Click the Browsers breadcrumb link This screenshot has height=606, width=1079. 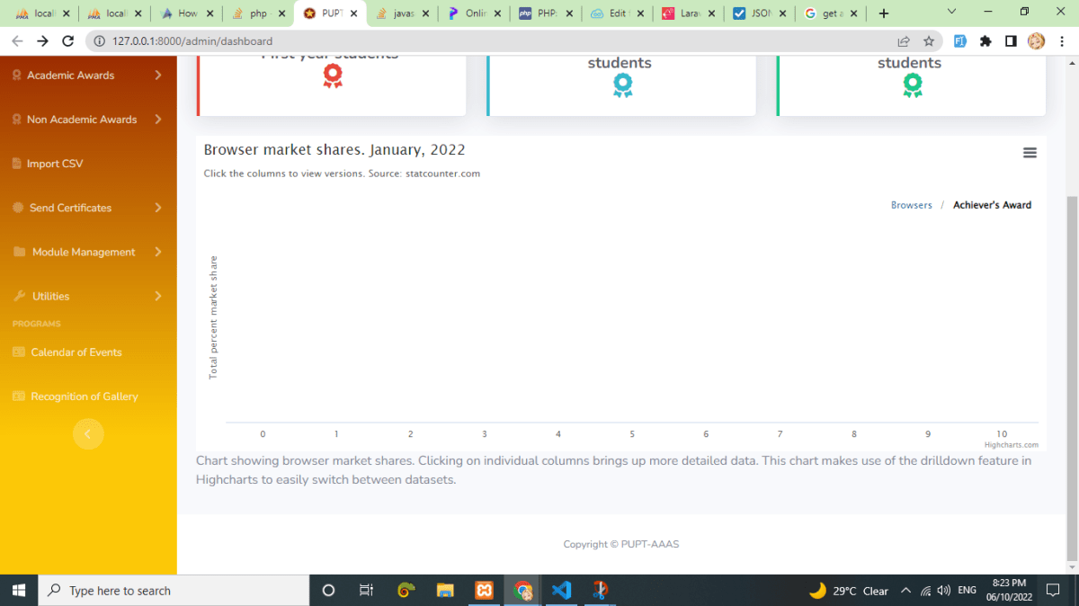pos(911,205)
